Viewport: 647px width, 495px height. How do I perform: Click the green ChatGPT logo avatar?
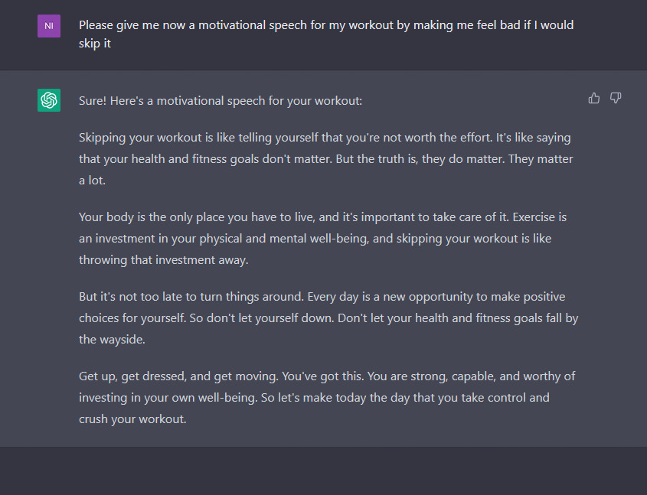(49, 100)
